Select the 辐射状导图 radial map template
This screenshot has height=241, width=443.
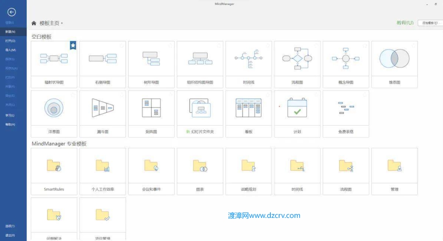click(54, 64)
